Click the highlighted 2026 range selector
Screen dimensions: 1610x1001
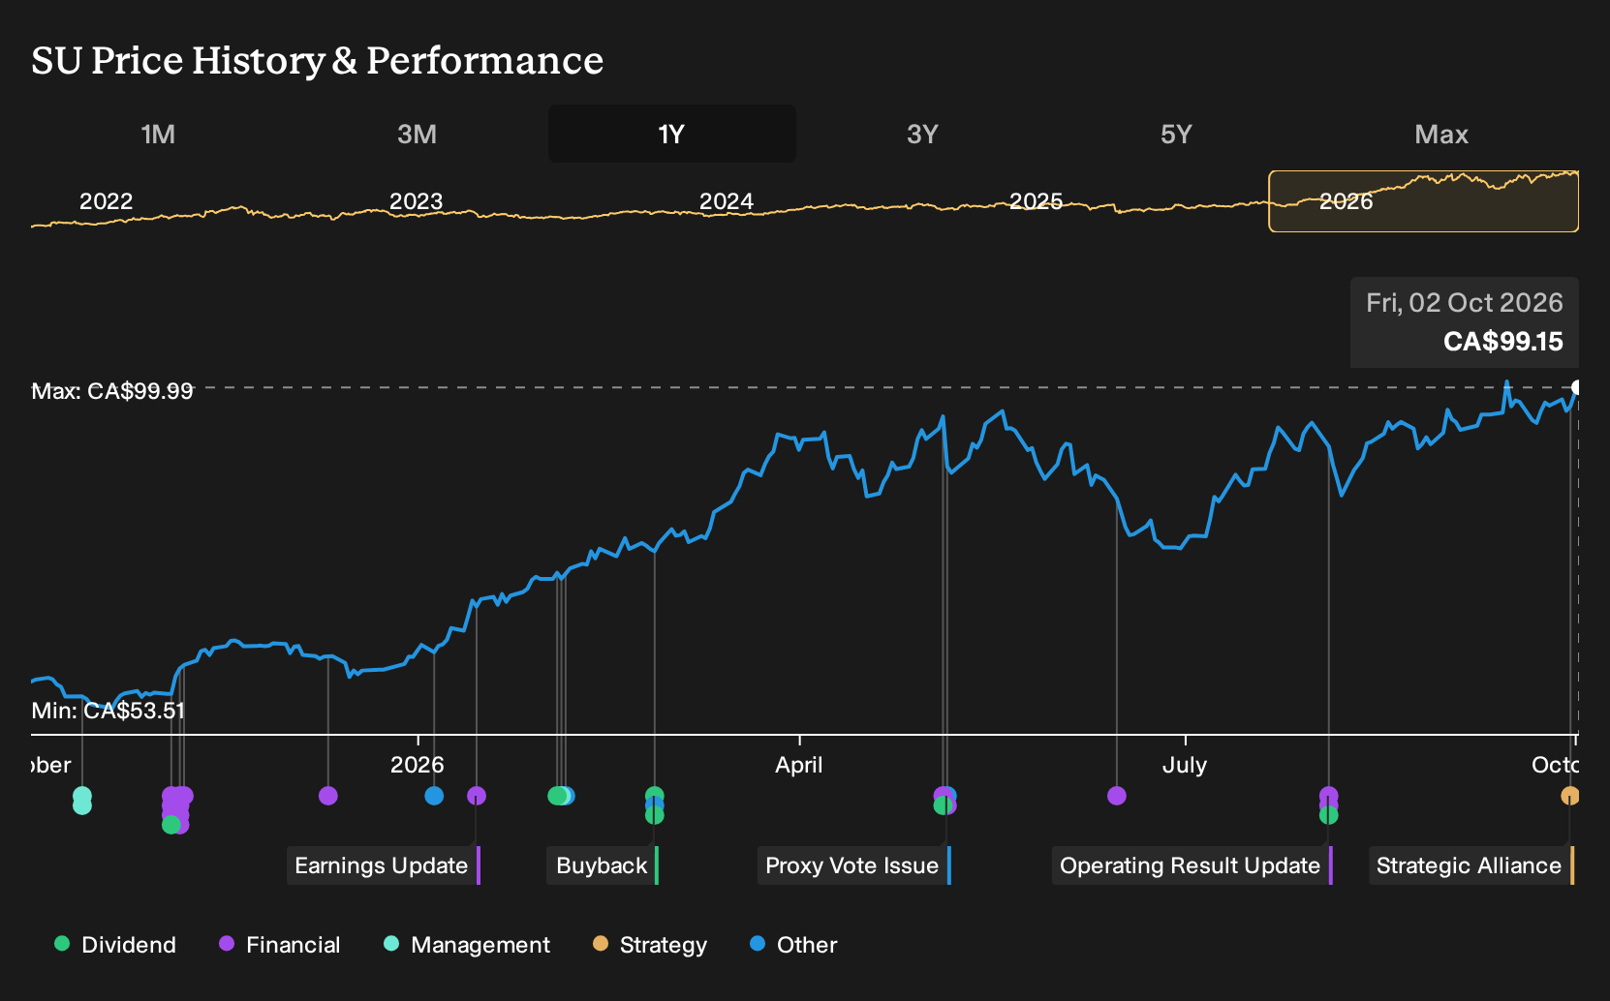1423,201
